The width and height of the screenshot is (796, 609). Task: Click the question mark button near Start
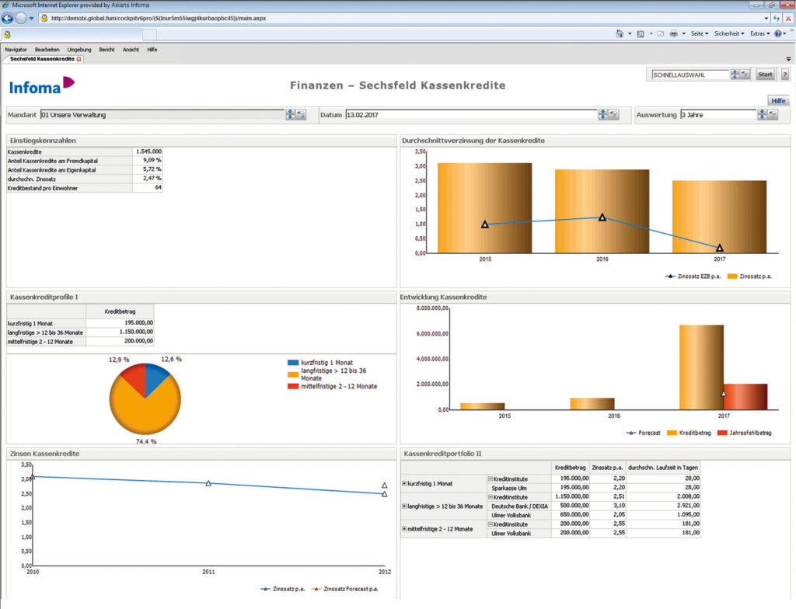point(784,75)
